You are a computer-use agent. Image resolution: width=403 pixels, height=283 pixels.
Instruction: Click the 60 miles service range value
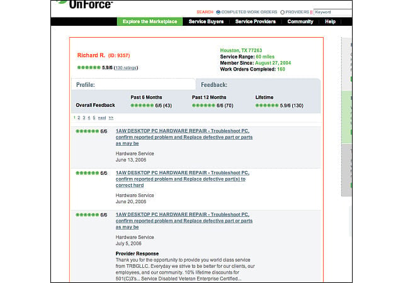pyautogui.click(x=265, y=57)
